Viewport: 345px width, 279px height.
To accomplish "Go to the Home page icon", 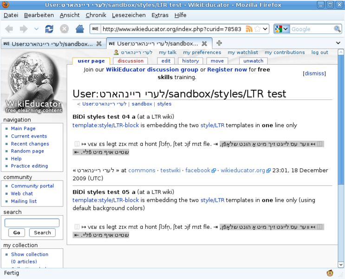I will (80, 29).
